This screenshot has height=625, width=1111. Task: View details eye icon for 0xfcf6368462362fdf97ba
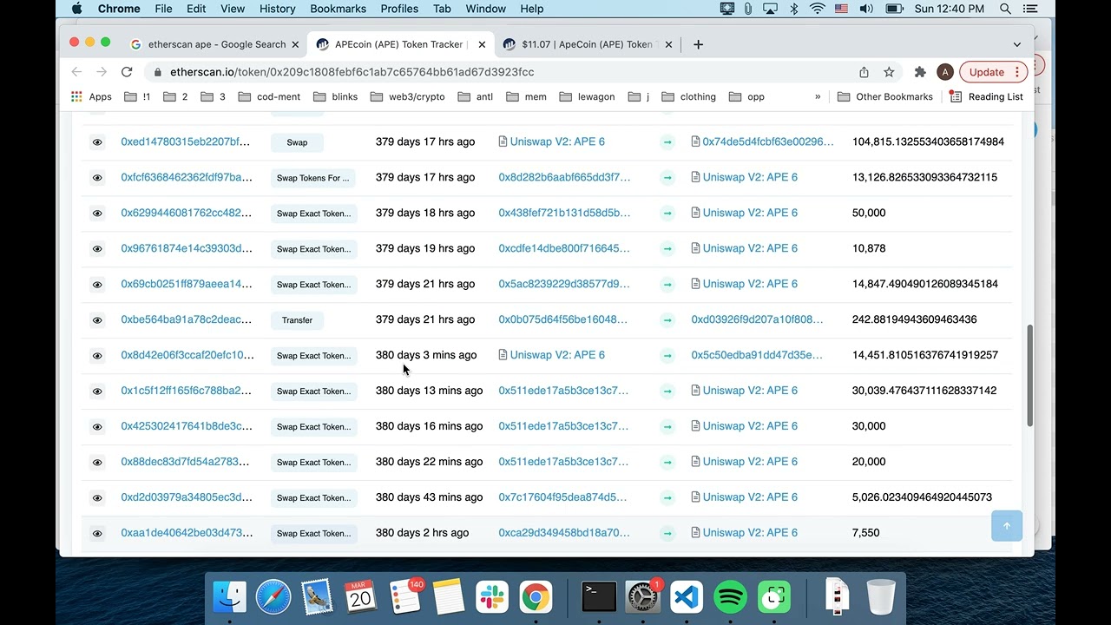point(97,178)
